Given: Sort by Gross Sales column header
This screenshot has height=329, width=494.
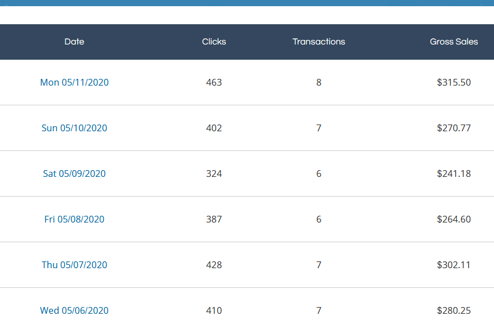Looking at the screenshot, I should pyautogui.click(x=453, y=42).
